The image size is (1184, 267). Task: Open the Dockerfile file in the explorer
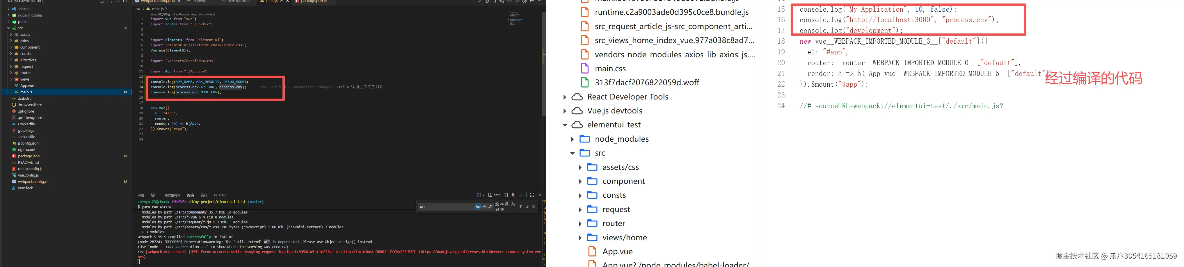point(26,124)
